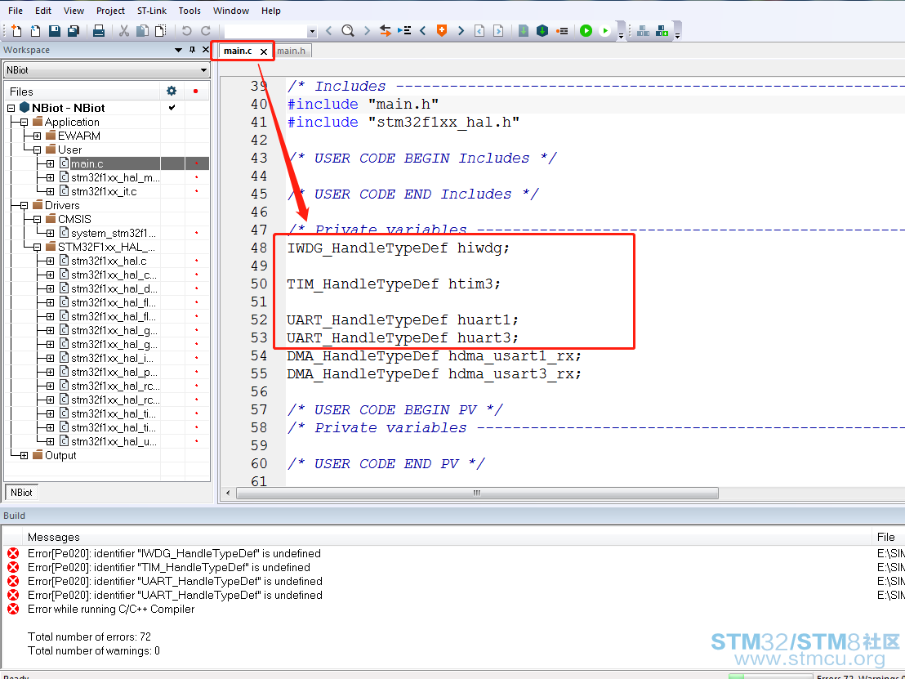The height and width of the screenshot is (679, 905).
Task: Jump to the next bookmark
Action: (461, 30)
